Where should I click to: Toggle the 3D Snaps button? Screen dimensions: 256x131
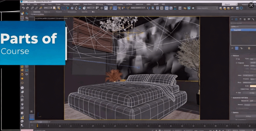coord(111,8)
